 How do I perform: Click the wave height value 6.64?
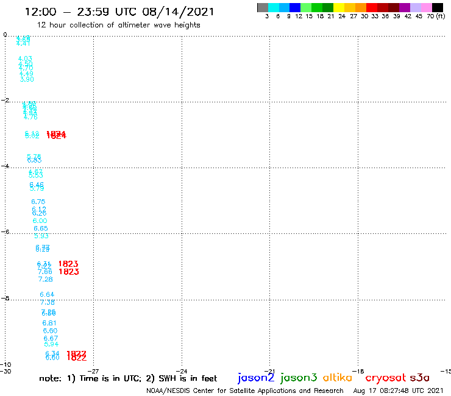coord(47,294)
